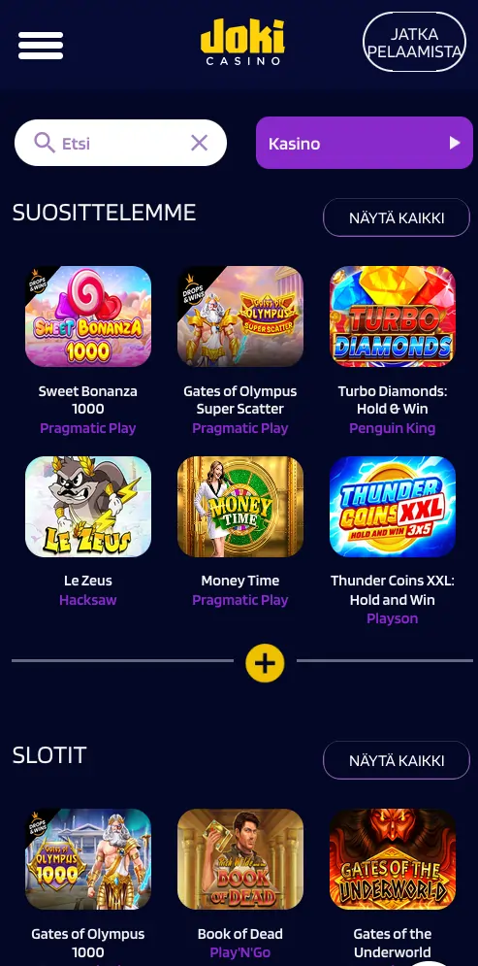Open Money Time game thumbnail
The height and width of the screenshot is (966, 478).
tap(239, 507)
